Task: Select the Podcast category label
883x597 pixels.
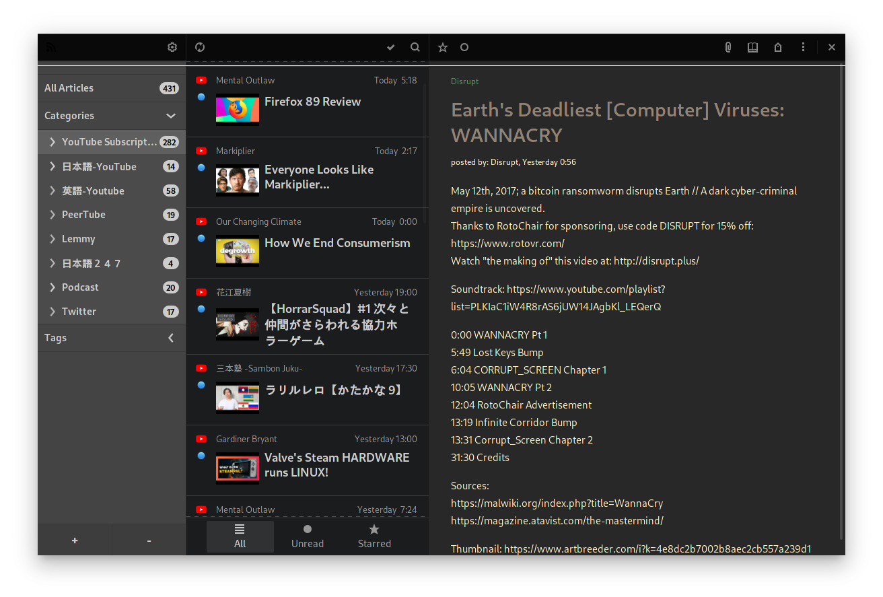Action: (x=80, y=287)
